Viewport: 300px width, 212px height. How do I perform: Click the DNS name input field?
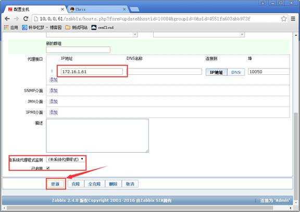tap(165, 72)
